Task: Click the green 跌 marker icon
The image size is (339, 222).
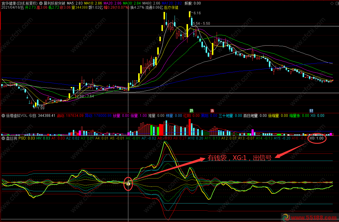Action: coord(191,111)
